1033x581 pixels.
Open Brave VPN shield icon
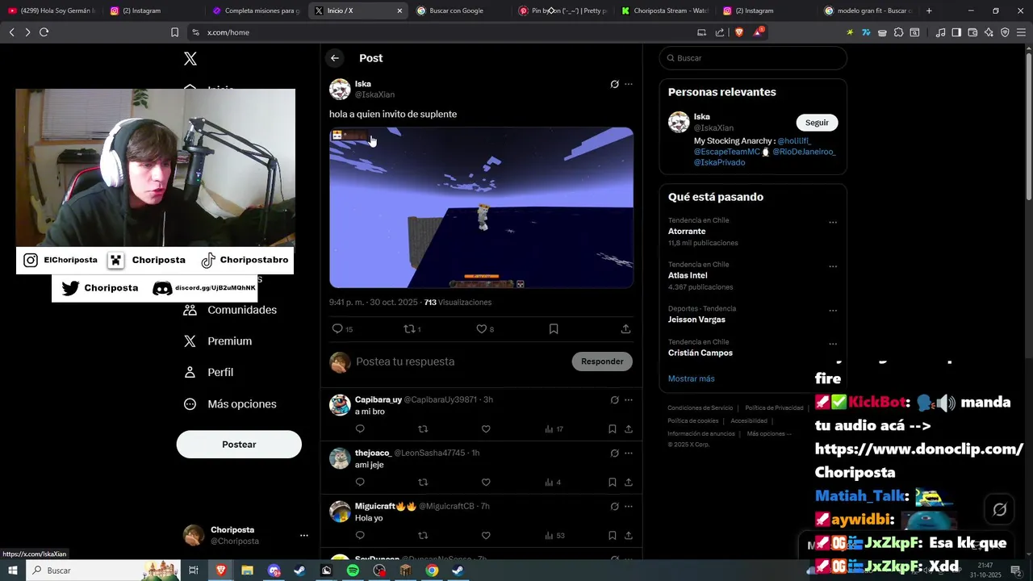(1005, 32)
